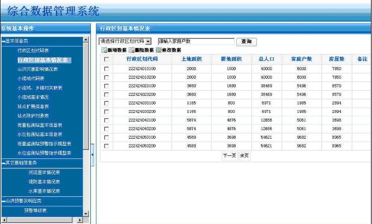The image size is (372, 224).
Task: Open 预警等级表 menu item
Action: [x=35, y=210]
